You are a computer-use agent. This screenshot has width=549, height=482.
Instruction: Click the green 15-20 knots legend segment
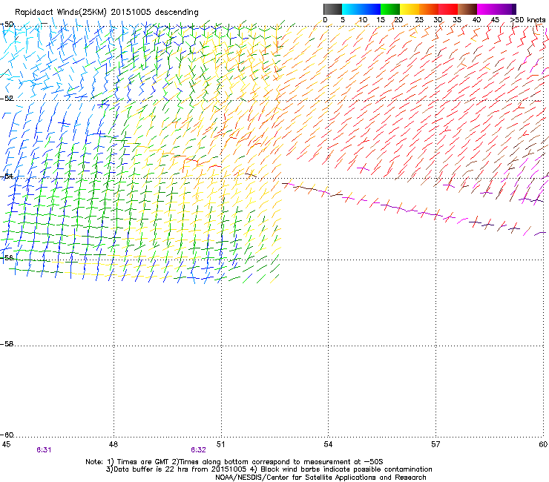(x=390, y=9)
